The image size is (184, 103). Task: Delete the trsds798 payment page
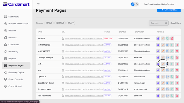(172, 39)
